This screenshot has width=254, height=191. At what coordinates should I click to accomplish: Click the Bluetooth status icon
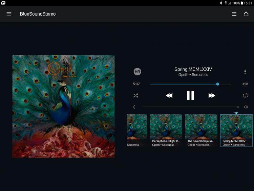tap(221, 3)
